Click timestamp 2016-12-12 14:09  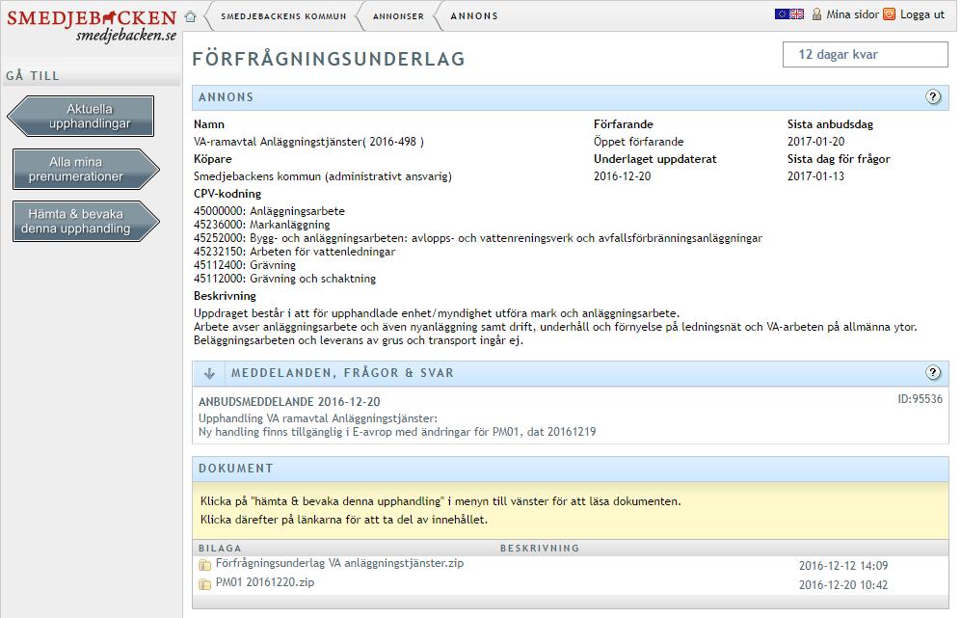click(843, 566)
